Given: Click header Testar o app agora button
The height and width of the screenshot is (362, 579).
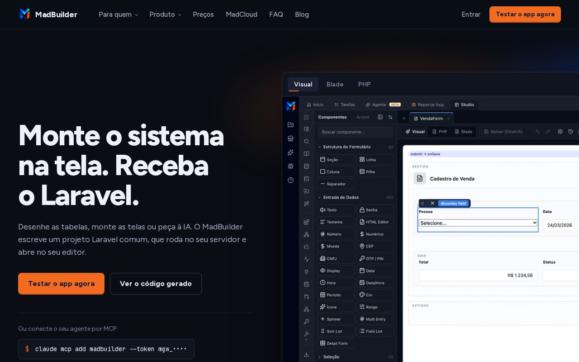Looking at the screenshot, I should 525,14.
